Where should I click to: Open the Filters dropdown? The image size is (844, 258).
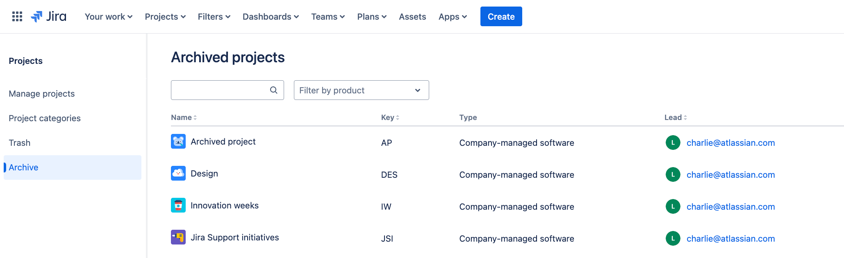pos(214,17)
